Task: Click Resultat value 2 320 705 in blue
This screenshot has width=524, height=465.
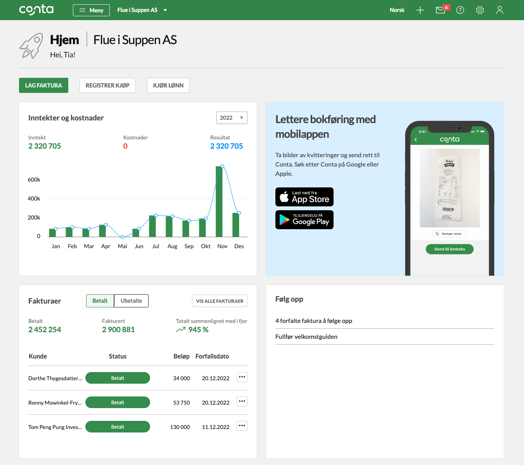Action: 227,146
